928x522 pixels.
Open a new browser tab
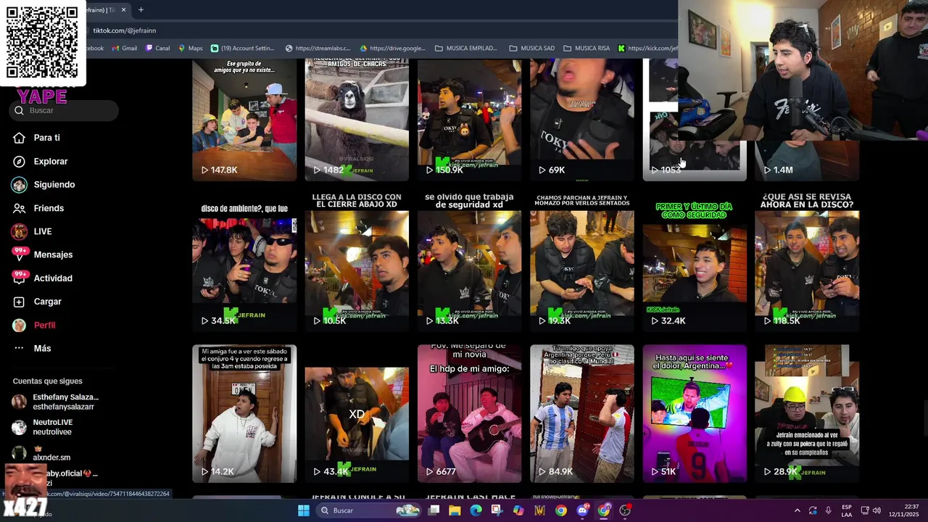coord(141,9)
